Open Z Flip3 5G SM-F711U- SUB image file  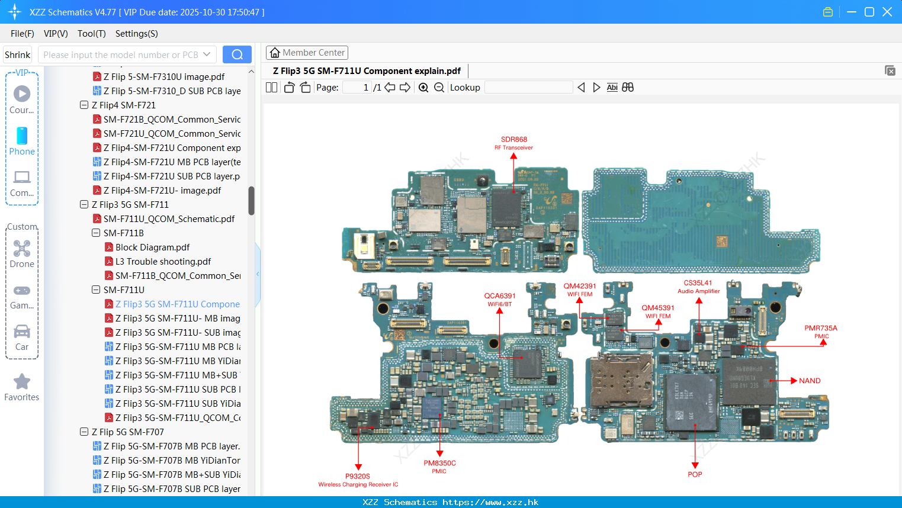[x=173, y=333]
